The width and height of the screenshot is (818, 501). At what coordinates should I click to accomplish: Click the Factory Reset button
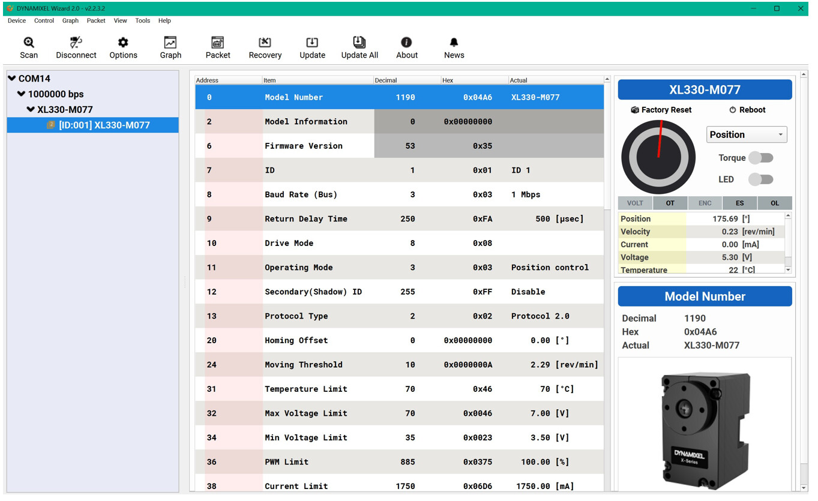pyautogui.click(x=661, y=110)
